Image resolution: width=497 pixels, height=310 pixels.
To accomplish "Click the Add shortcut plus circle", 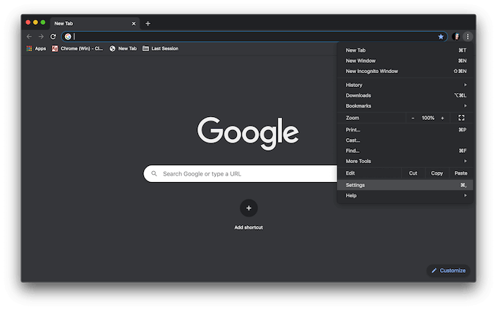I will tap(248, 208).
